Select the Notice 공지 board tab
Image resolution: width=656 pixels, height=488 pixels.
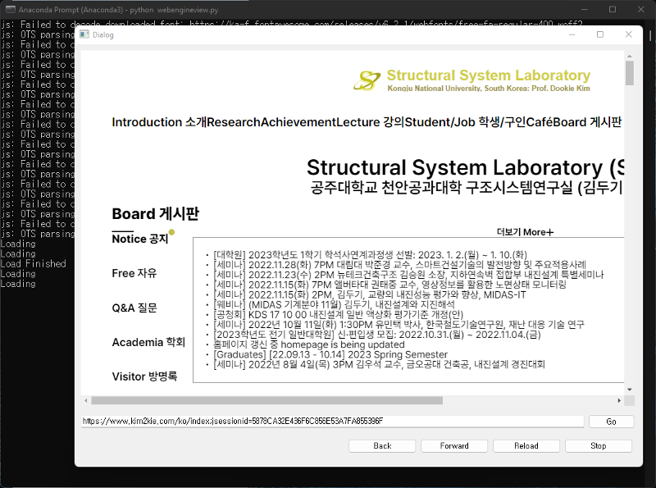[139, 239]
